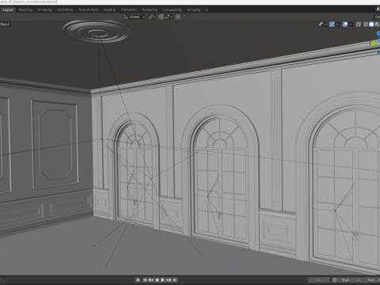The image size is (380, 285).
Task: Open the snap settings dropdown
Action: click(x=169, y=17)
